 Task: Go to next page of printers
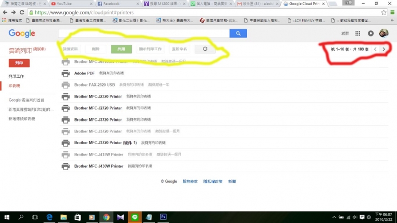tap(384, 49)
